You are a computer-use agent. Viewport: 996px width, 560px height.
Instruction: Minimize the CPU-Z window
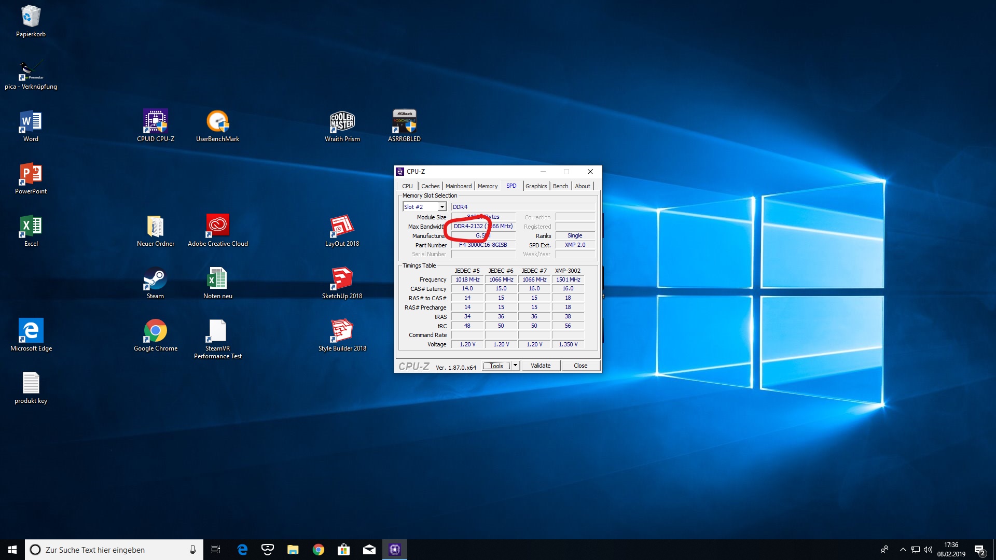[x=543, y=172]
